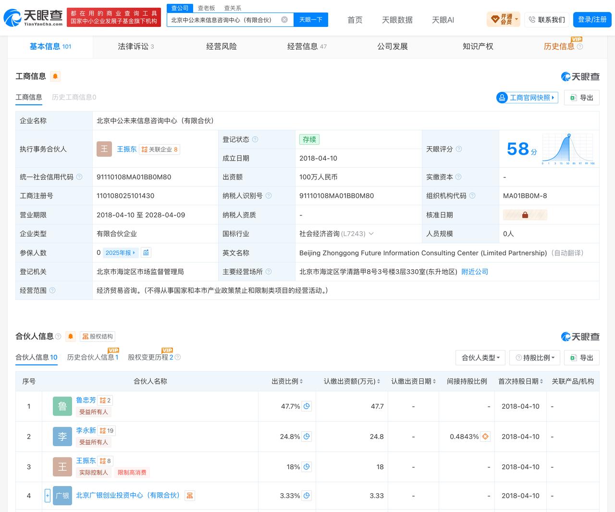Click the locked 核准日期 value
This screenshot has width=615, height=512.
click(525, 215)
